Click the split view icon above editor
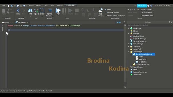This screenshot has width=173, height=97. click(x=124, y=22)
